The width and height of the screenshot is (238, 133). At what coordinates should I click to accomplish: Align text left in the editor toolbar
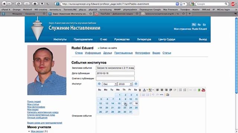[x=158, y=90]
